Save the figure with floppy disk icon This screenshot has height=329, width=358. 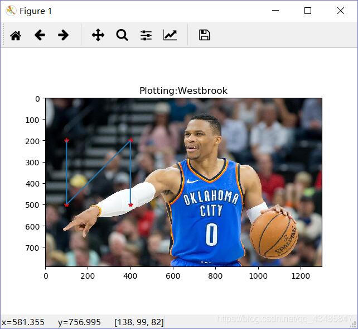pos(205,35)
